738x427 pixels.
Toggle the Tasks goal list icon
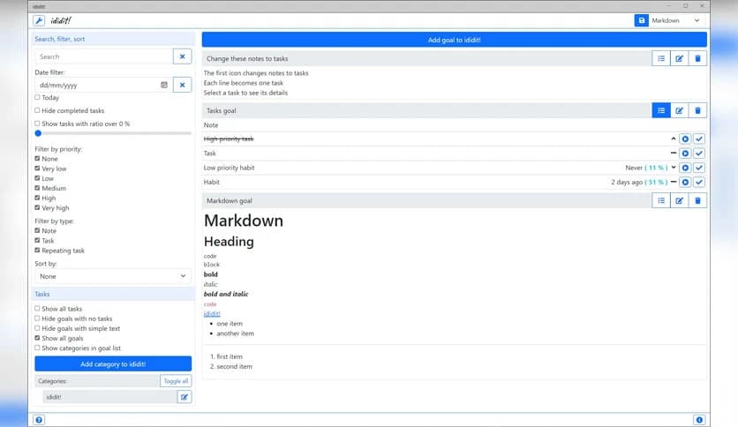tap(661, 110)
